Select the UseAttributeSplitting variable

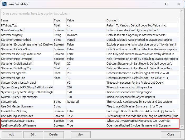click(x=90, y=111)
